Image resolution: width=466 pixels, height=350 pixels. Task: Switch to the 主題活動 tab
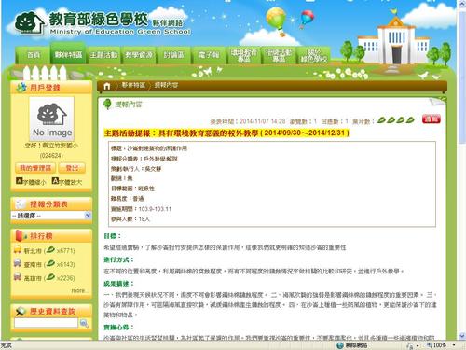[103, 55]
